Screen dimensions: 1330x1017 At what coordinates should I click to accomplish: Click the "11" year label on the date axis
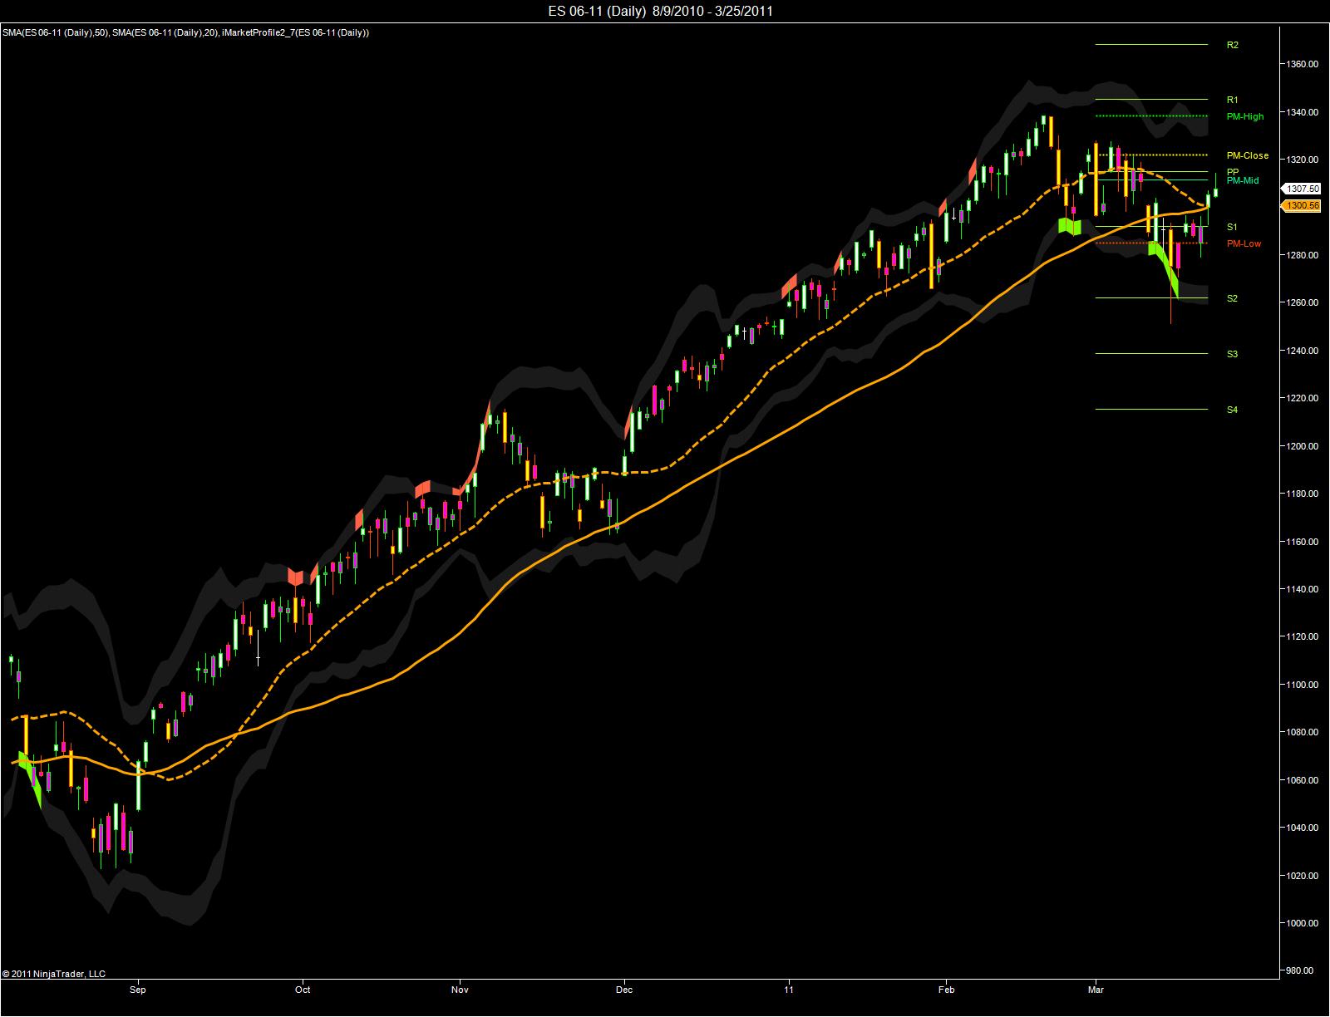point(789,990)
